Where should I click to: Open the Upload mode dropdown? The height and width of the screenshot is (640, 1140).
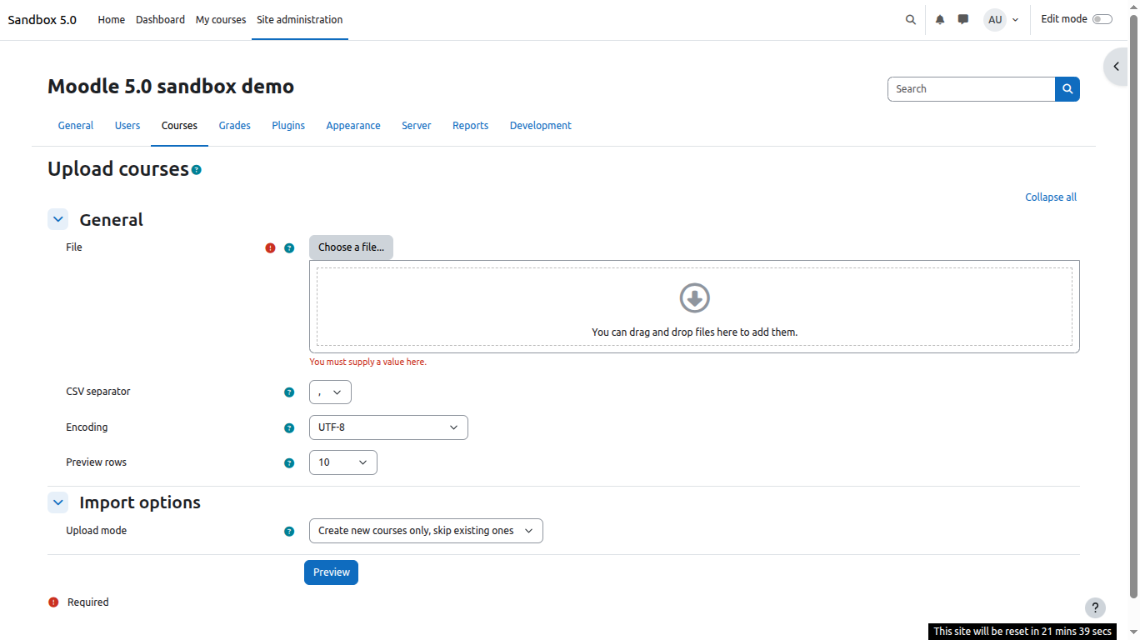(426, 530)
